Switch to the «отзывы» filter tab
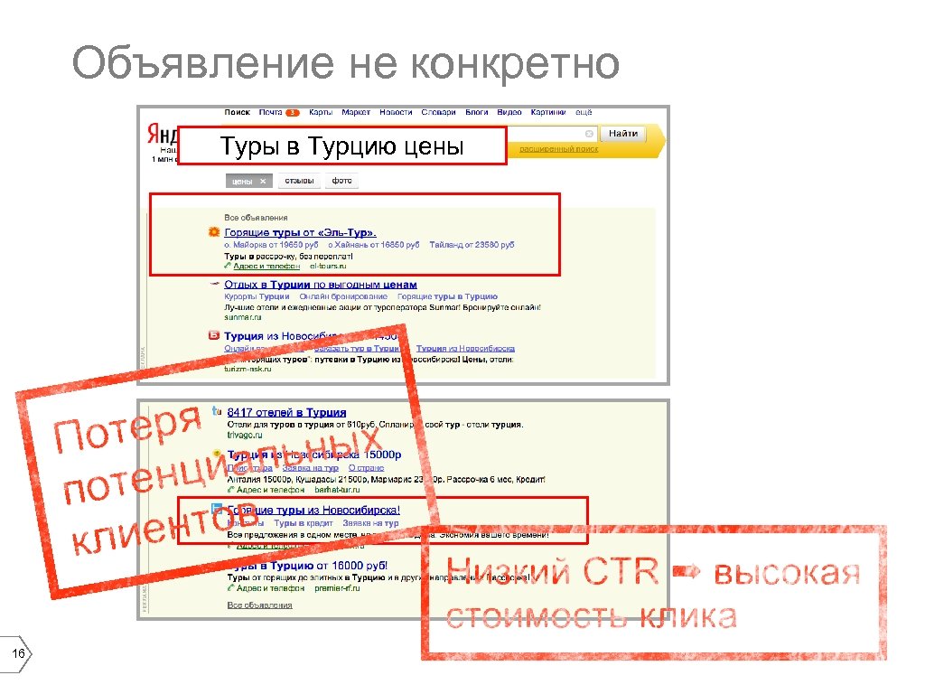Screen dimensions: 925x694 tap(300, 182)
